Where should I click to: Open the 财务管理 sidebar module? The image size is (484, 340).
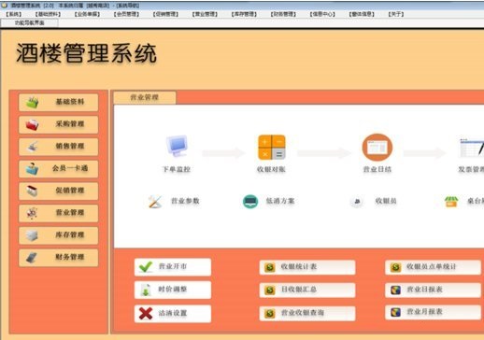59,258
